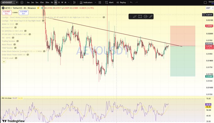Screen dimensions: 214x123
Task: Switch to the 1m timeframe
Action: pyautogui.click(x=28, y=3)
